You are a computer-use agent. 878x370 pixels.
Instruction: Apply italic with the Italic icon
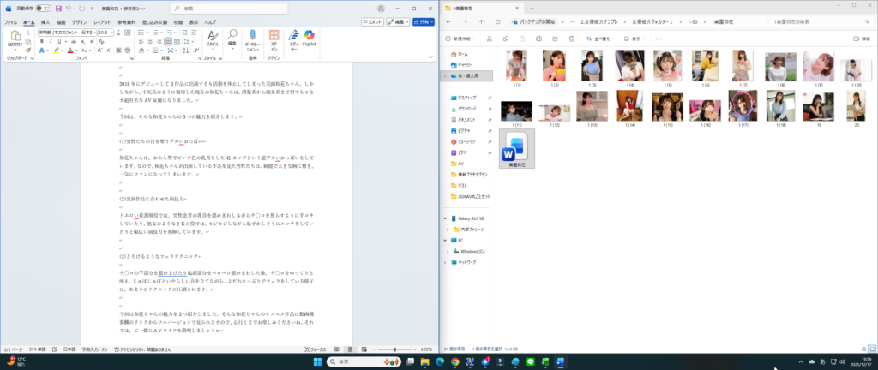point(51,41)
